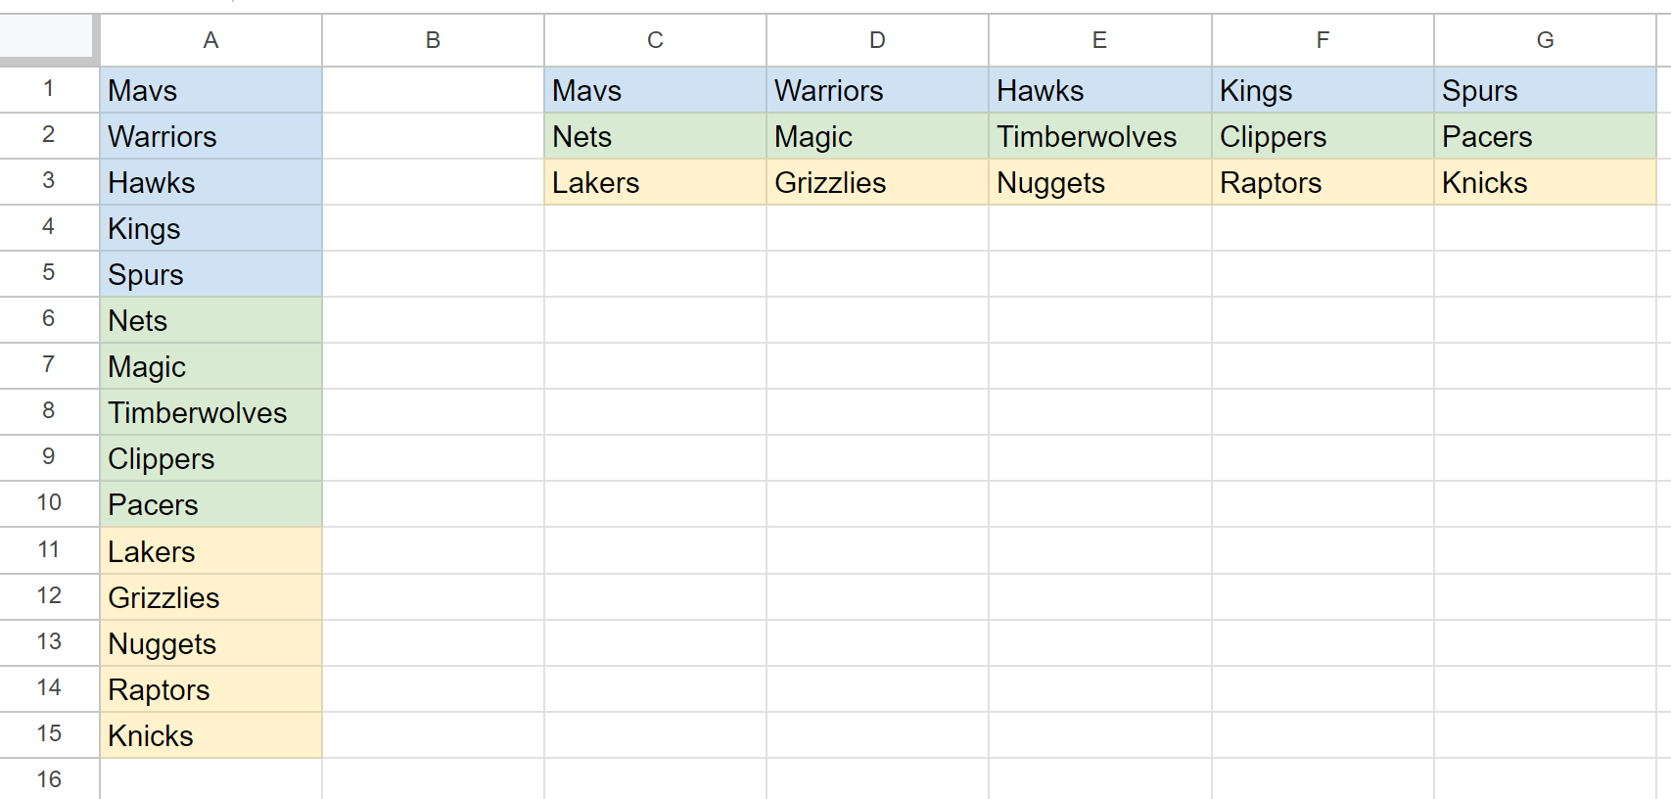This screenshot has width=1671, height=799.
Task: Select column D header
Action: pyautogui.click(x=877, y=40)
